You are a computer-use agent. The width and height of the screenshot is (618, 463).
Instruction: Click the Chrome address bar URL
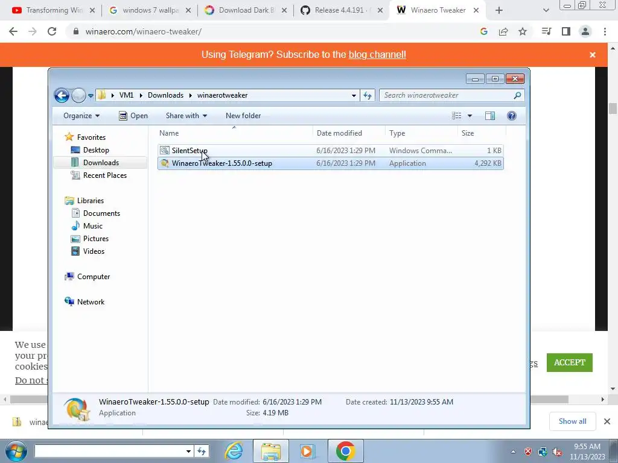(x=144, y=31)
